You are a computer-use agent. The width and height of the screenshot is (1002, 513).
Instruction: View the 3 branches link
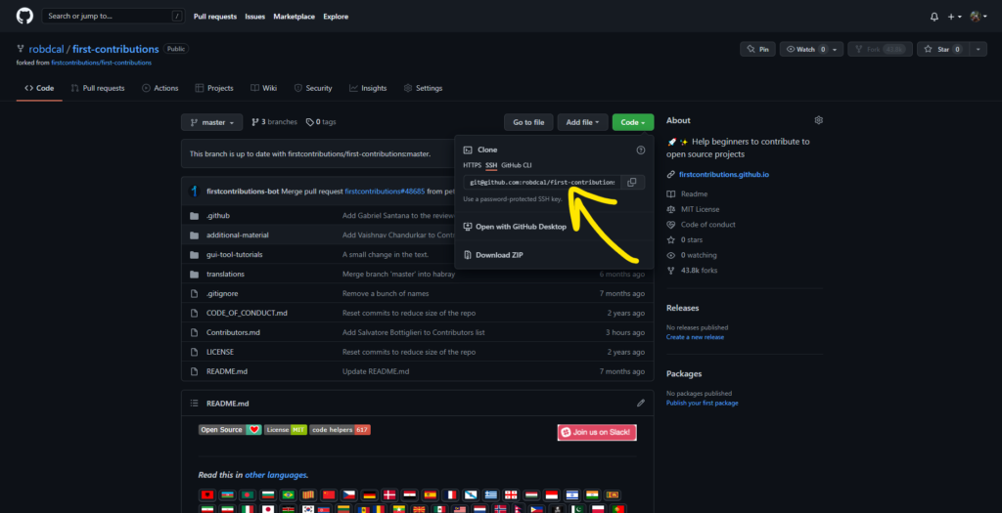click(274, 122)
